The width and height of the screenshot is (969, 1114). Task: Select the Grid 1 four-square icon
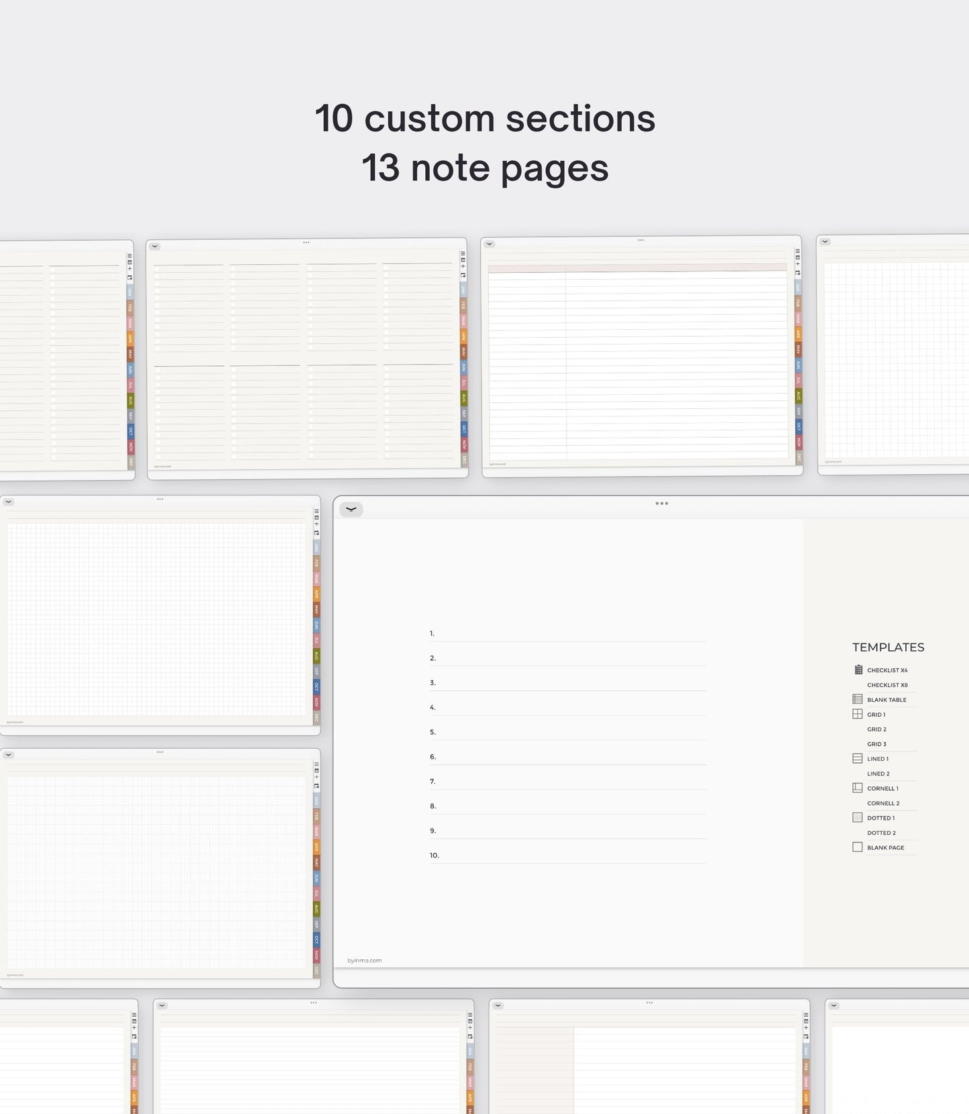pyautogui.click(x=857, y=714)
